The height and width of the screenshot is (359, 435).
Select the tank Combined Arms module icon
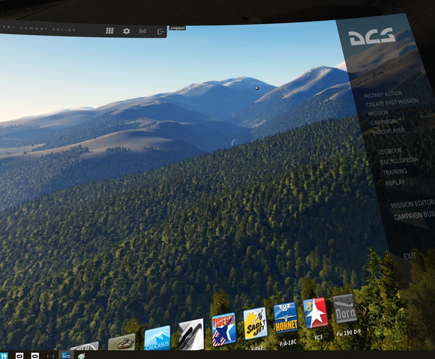121,342
